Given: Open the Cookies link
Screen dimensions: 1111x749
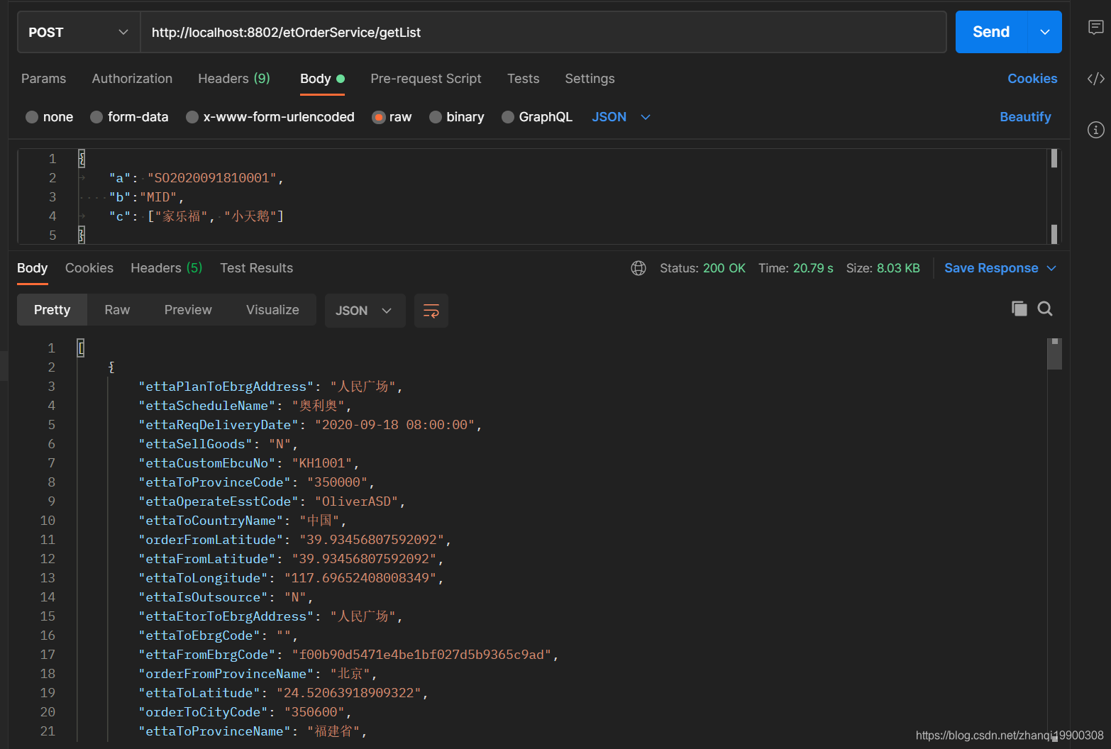Looking at the screenshot, I should pos(1032,79).
